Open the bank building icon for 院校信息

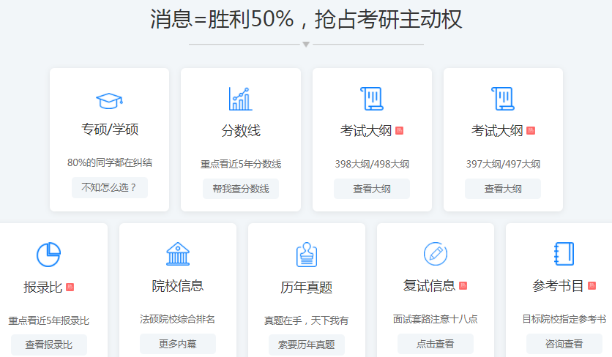[x=178, y=254]
